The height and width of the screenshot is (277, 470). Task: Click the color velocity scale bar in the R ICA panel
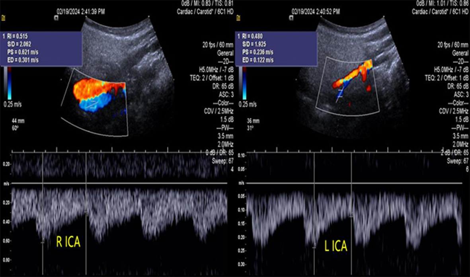[x=10, y=83]
